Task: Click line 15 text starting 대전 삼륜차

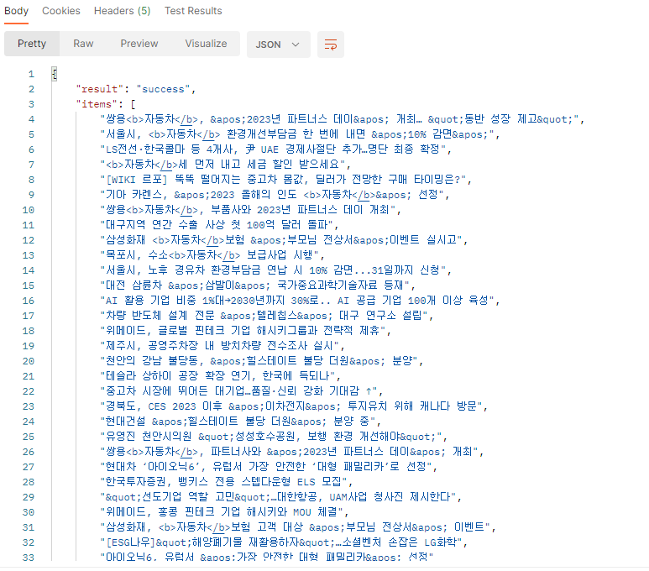Action: (255, 285)
